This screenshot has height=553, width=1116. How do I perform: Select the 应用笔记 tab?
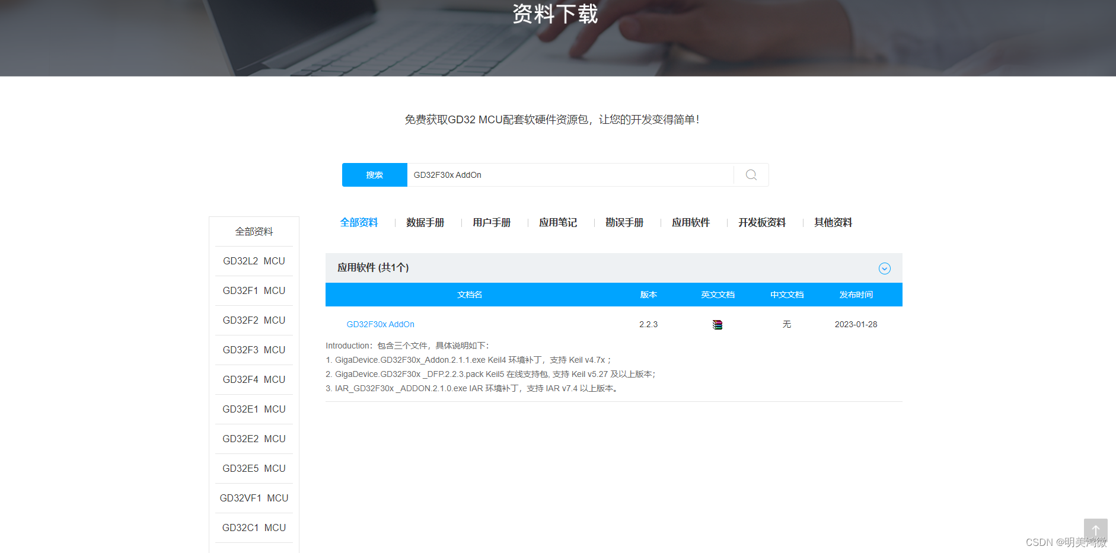(x=558, y=222)
